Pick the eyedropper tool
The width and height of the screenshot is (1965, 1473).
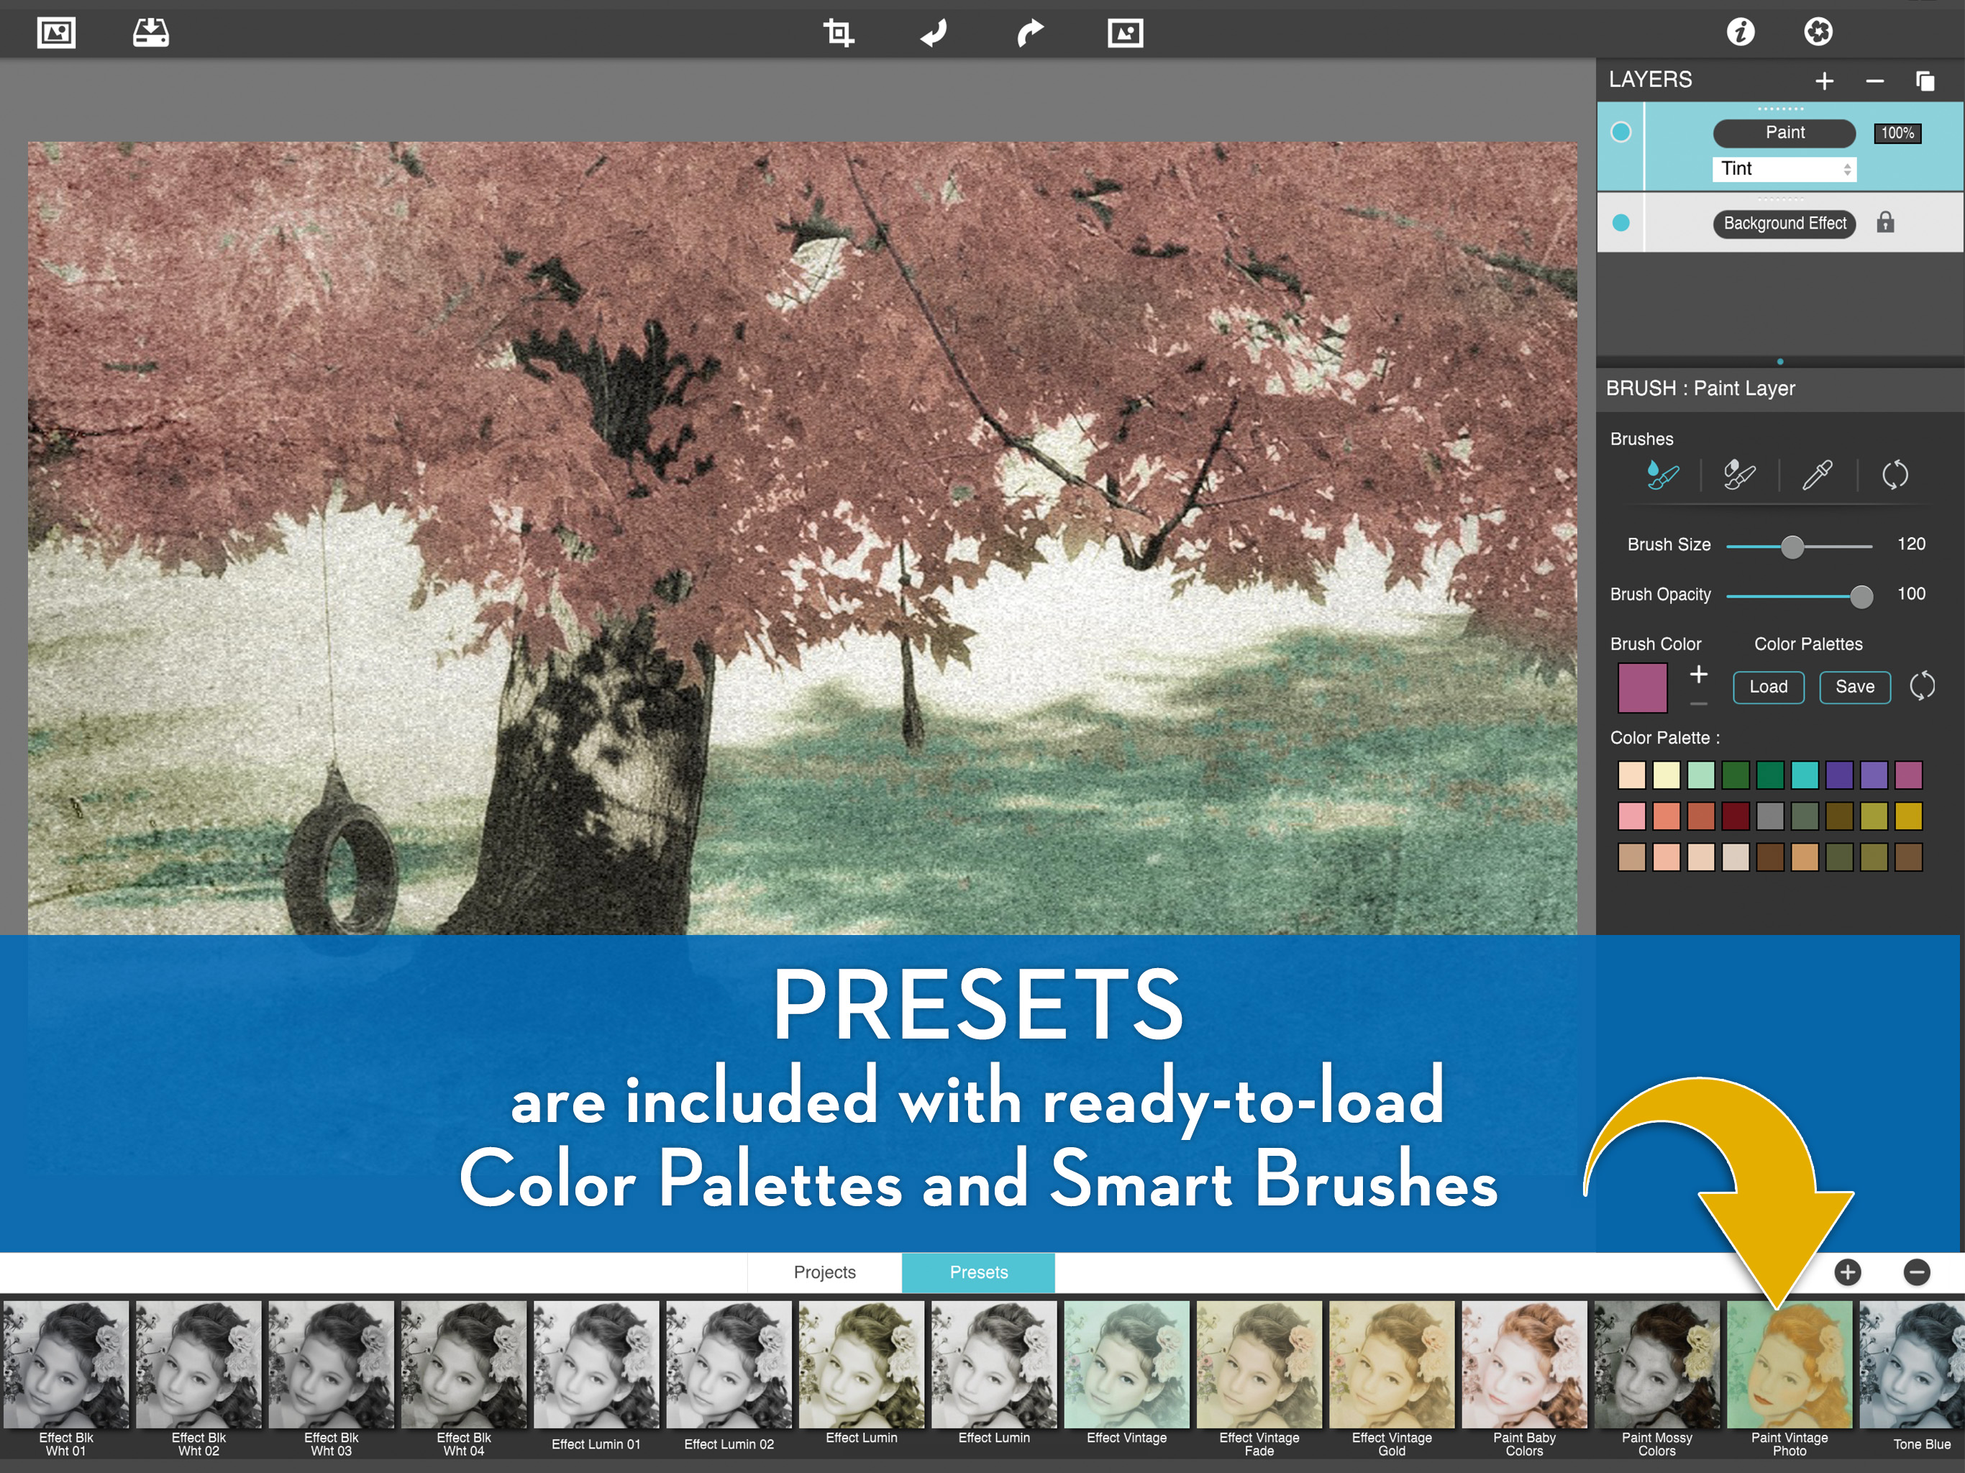point(1817,475)
